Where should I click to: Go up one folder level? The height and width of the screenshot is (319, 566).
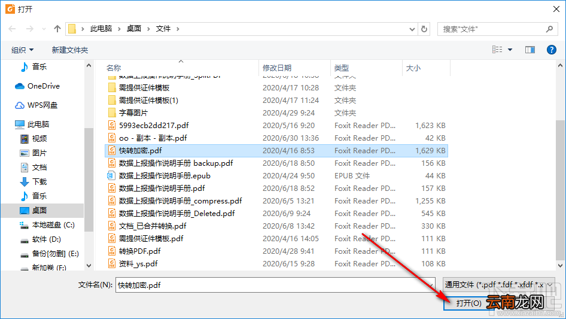click(57, 29)
